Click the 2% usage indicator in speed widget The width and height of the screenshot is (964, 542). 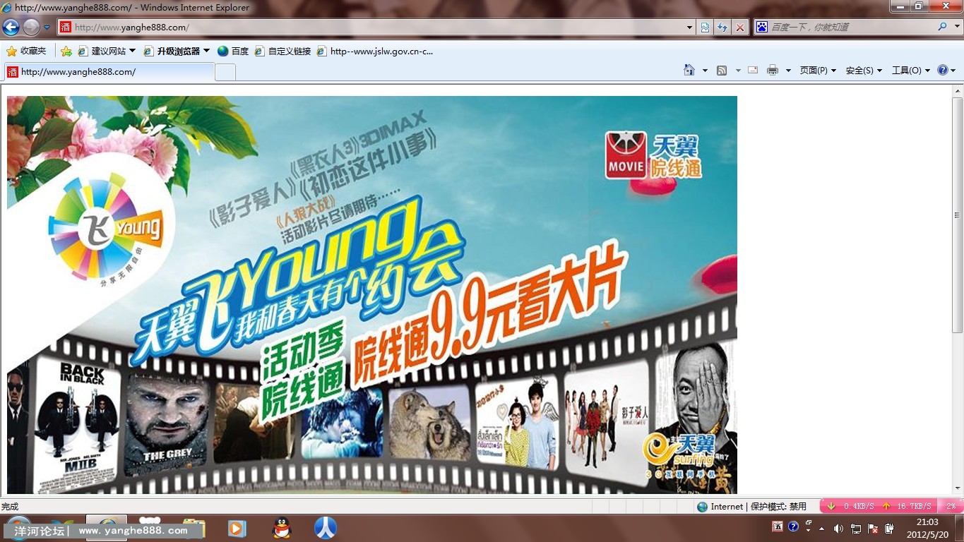[951, 506]
